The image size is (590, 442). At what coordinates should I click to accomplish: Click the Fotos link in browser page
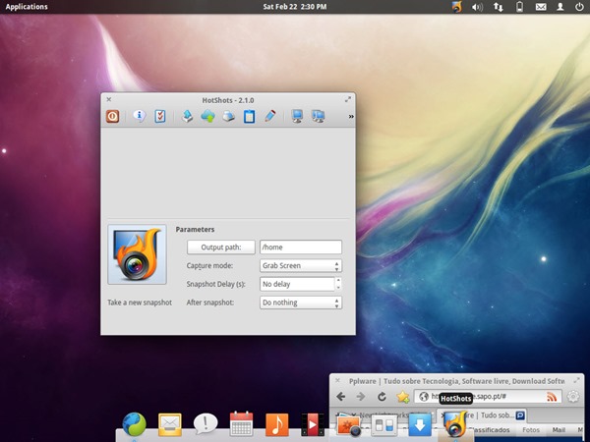click(531, 430)
